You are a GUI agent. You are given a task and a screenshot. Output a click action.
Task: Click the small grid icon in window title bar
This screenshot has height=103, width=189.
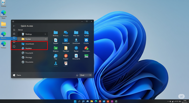coord(13,21)
